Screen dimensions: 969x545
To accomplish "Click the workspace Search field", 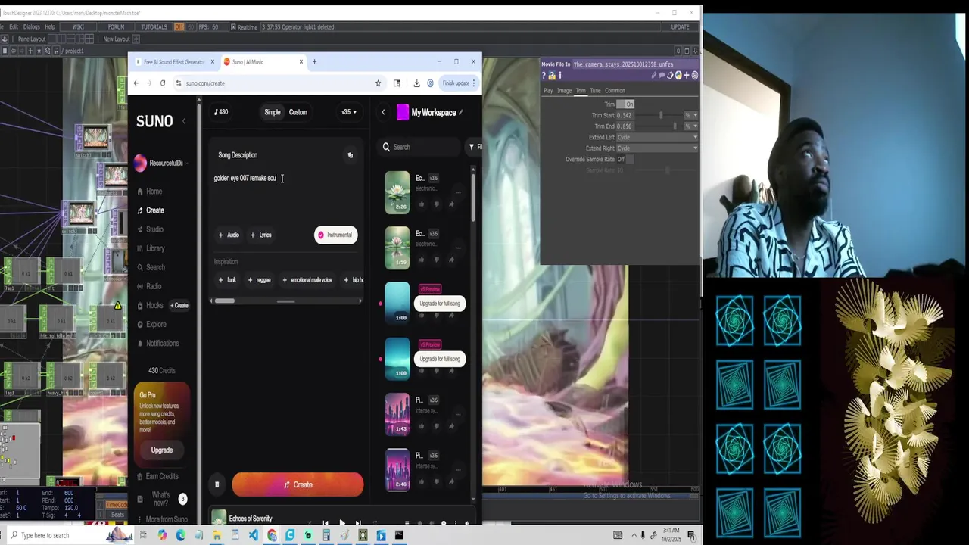I will pos(420,147).
